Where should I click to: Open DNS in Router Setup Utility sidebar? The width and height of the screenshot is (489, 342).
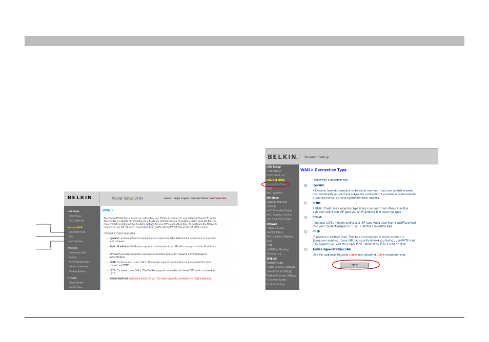[71, 237]
